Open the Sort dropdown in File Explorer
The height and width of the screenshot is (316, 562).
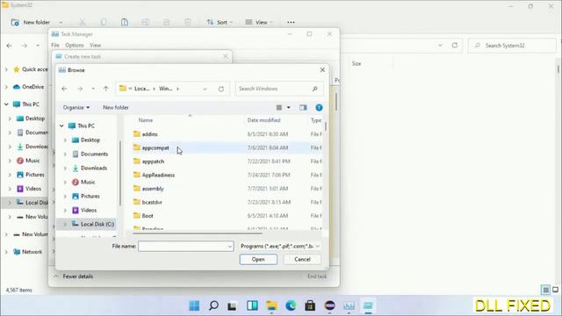click(220, 22)
